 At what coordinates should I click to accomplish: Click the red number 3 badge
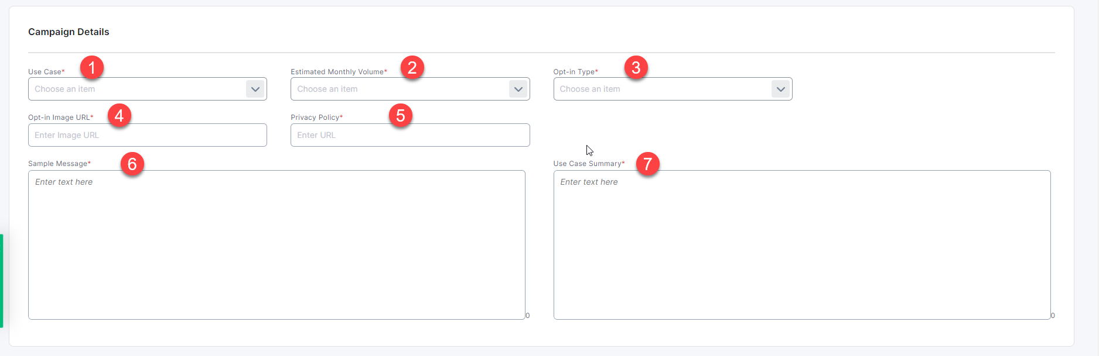pyautogui.click(x=636, y=68)
